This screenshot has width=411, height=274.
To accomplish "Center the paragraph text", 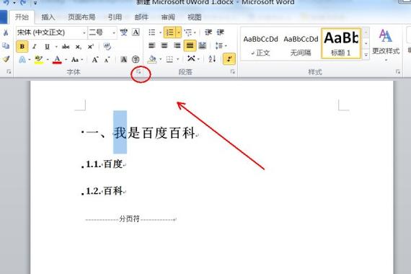I will pyautogui.click(x=164, y=45).
